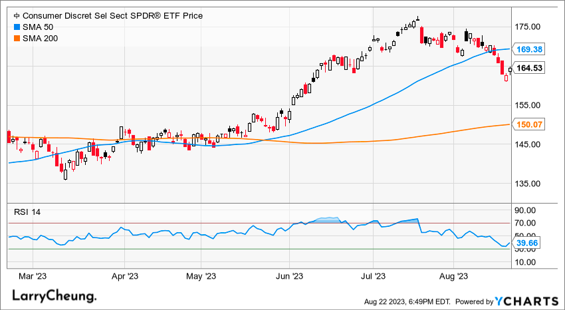Click the 10.00 RSI axis label
This screenshot has width=565, height=310.
(x=526, y=262)
